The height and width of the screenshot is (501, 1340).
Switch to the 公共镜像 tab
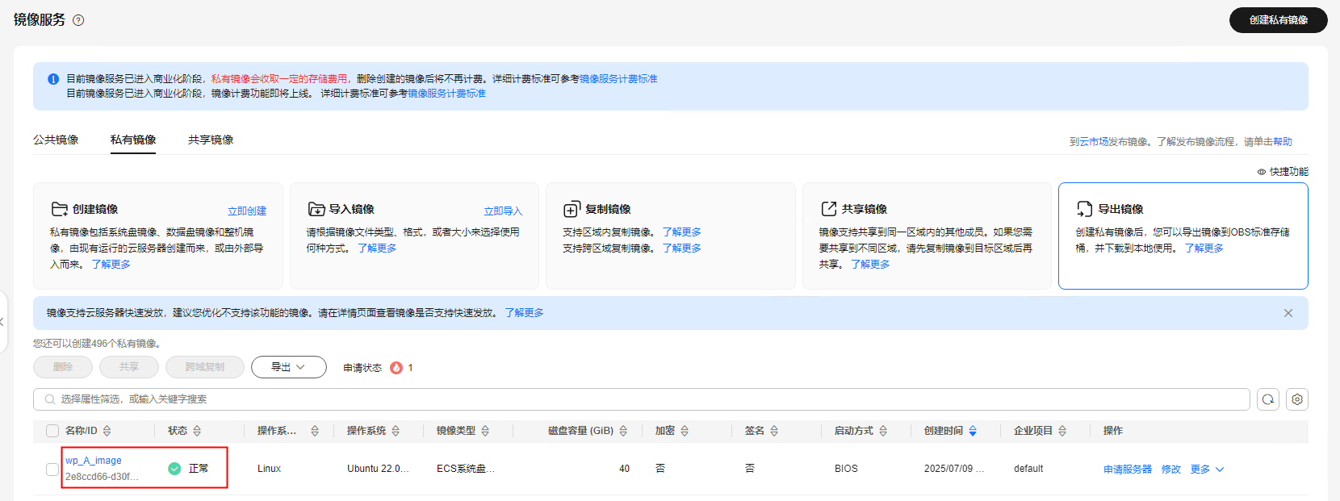click(x=56, y=140)
